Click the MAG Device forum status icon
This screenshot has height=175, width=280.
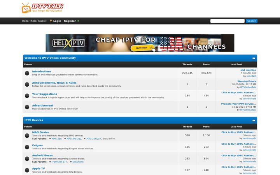point(27,136)
